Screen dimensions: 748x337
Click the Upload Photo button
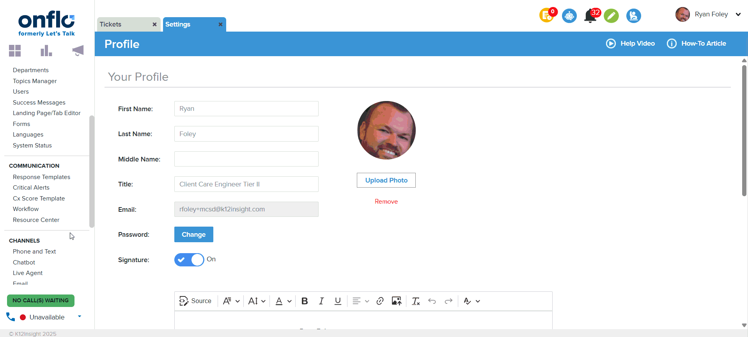386,180
